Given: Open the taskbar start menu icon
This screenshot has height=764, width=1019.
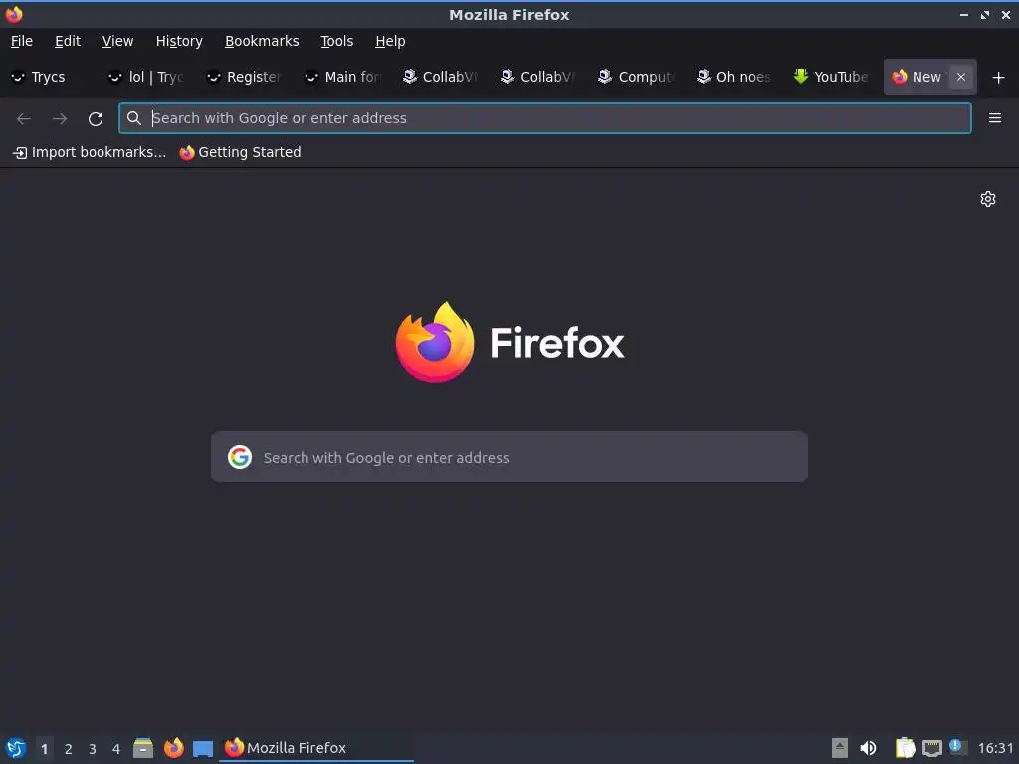Looking at the screenshot, I should 16,748.
